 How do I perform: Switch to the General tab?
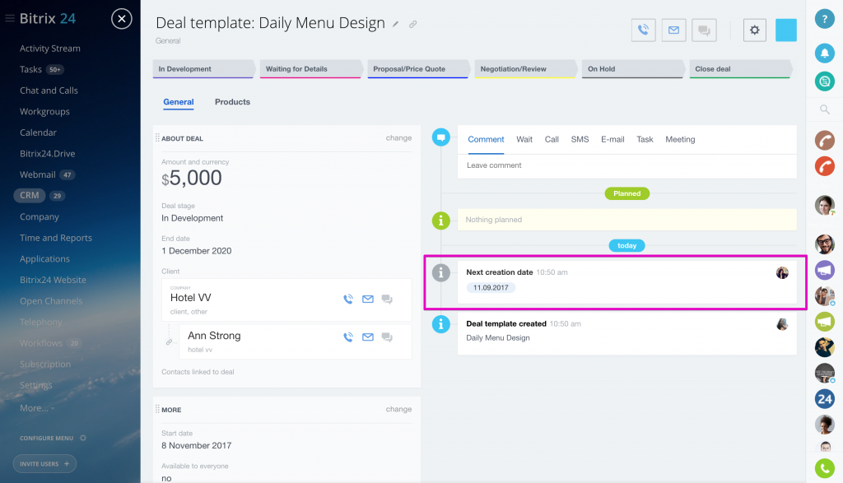point(179,102)
